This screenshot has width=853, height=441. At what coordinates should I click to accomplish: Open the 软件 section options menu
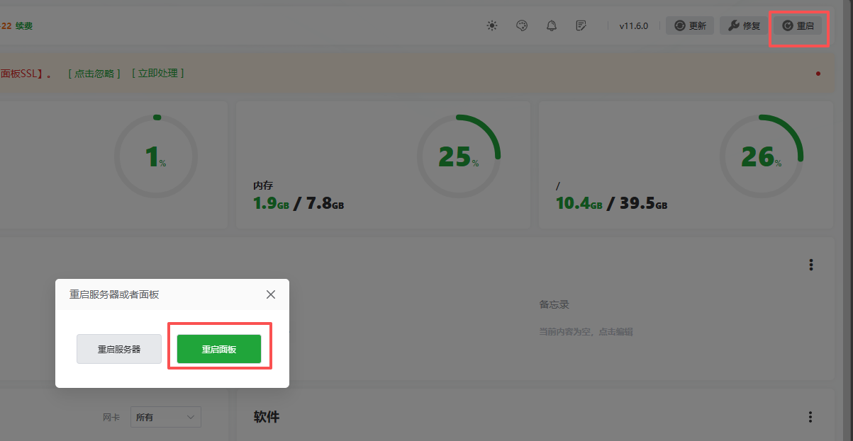810,416
